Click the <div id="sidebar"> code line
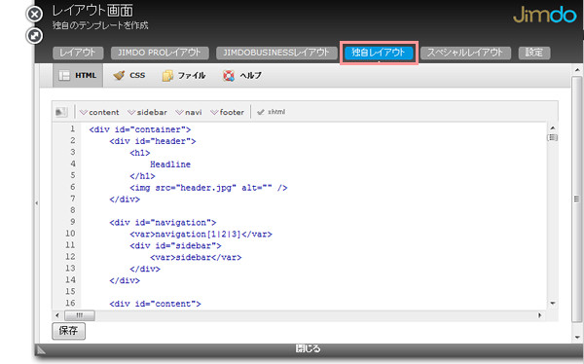The image size is (584, 364). (175, 246)
